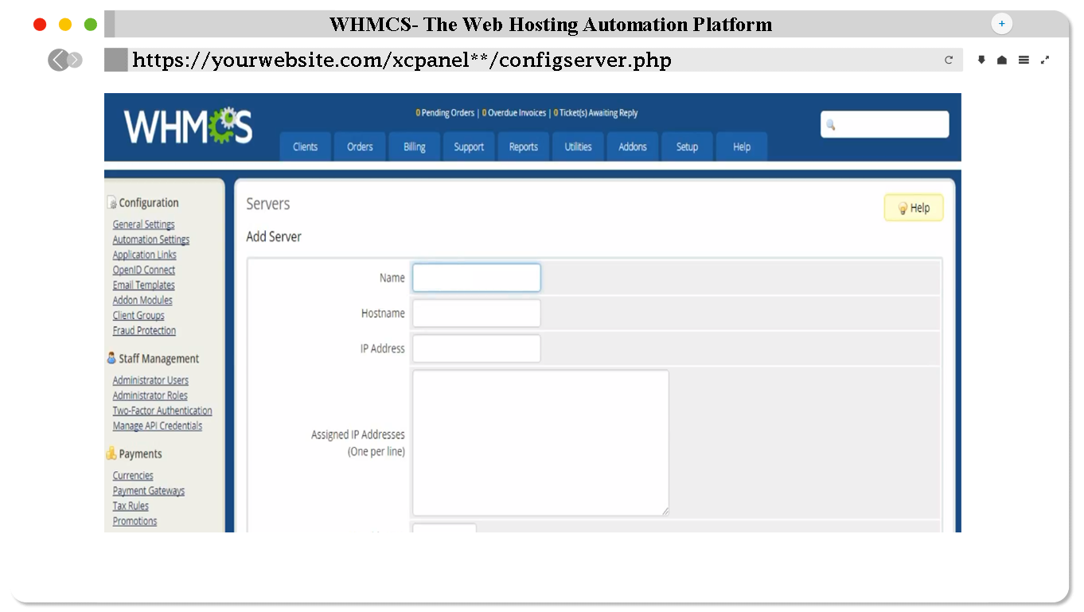The height and width of the screenshot is (612, 1084).
Task: Open the Addons menu tab
Action: (633, 146)
